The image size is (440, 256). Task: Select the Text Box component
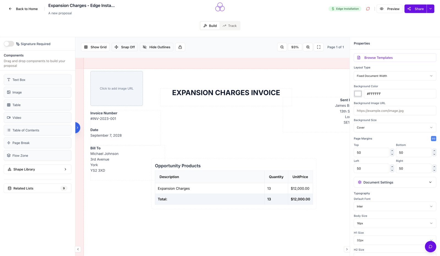click(x=37, y=80)
